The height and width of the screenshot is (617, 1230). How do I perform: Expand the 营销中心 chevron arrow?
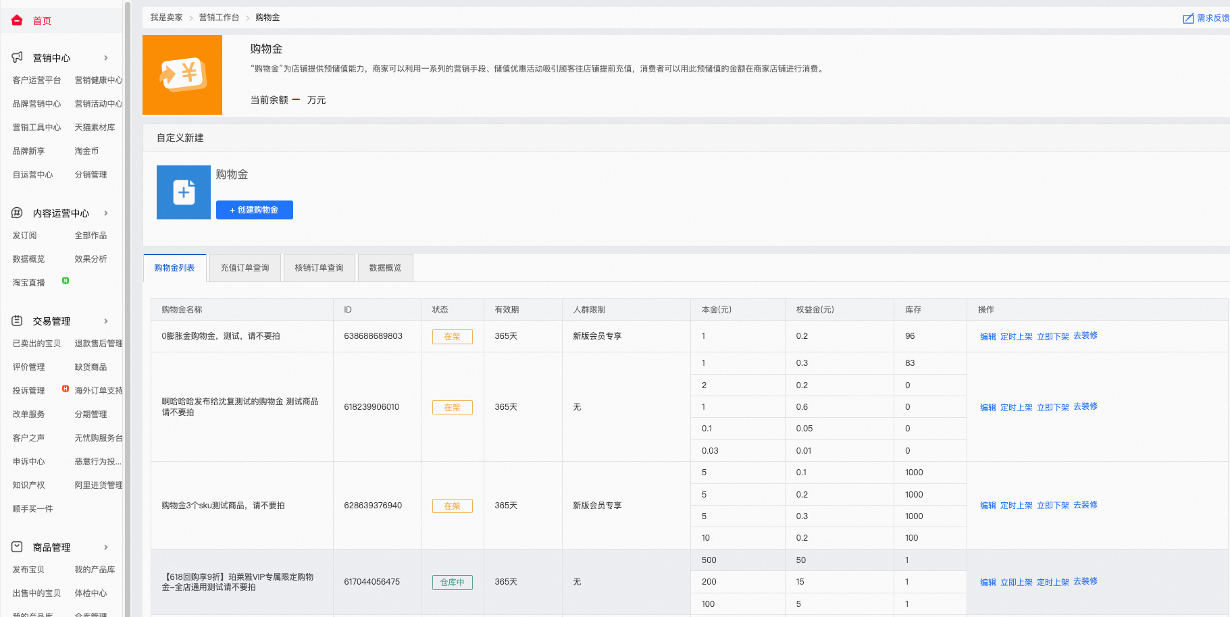106,58
